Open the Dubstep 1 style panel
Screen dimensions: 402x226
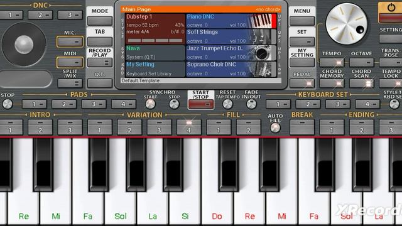coord(155,29)
